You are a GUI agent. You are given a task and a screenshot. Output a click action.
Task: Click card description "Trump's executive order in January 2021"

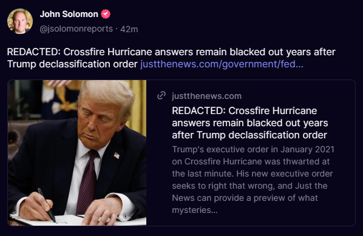253,149
